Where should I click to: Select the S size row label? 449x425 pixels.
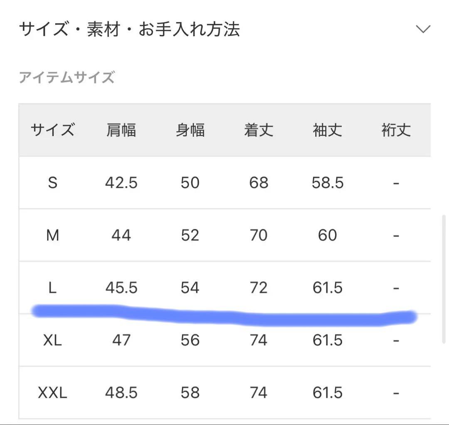[52, 183]
